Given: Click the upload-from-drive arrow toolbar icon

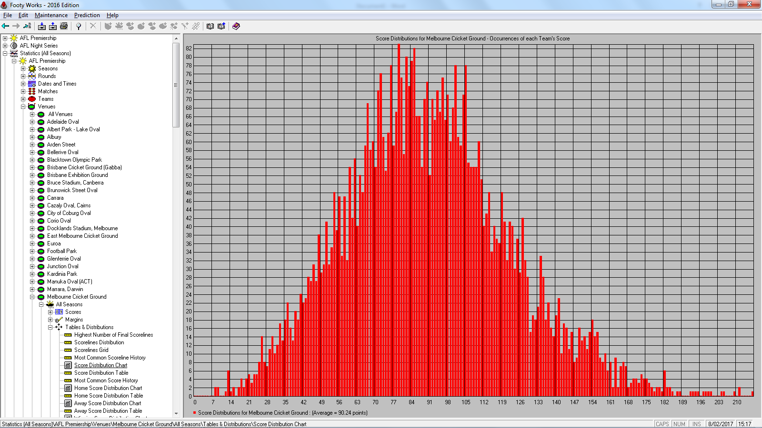Looking at the screenshot, I should point(53,26).
